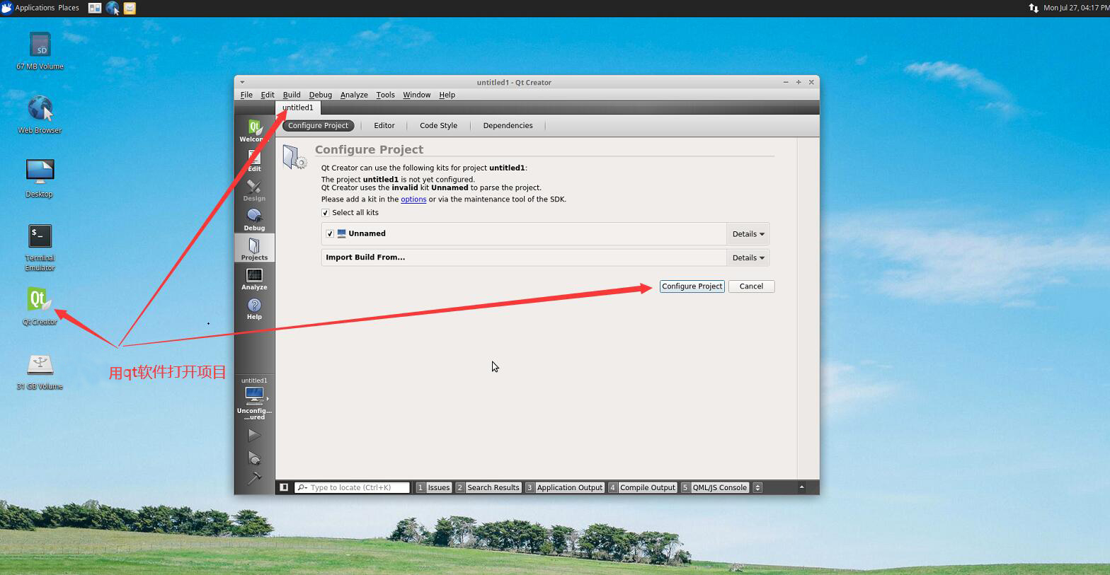Click the network status icon in top panel

tap(1033, 8)
